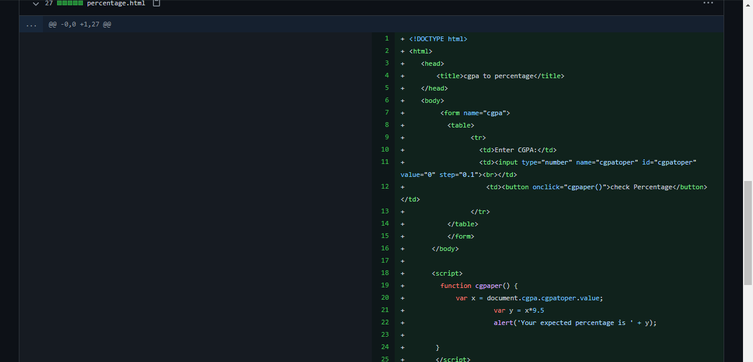This screenshot has width=753, height=362.
Task: Click the page vertical scrollbar thumb
Action: 748,234
